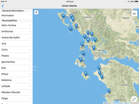Image resolution: width=139 pixels, height=104 pixels.
Task: Select the map pin on Lefkada island
Action: [82, 44]
